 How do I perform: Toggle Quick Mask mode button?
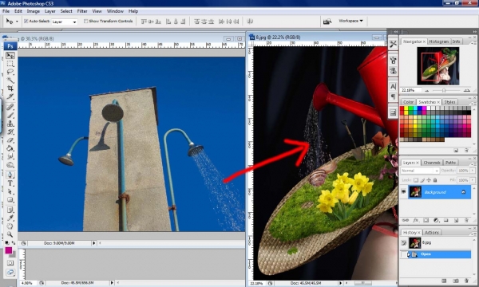pyautogui.click(x=10, y=262)
